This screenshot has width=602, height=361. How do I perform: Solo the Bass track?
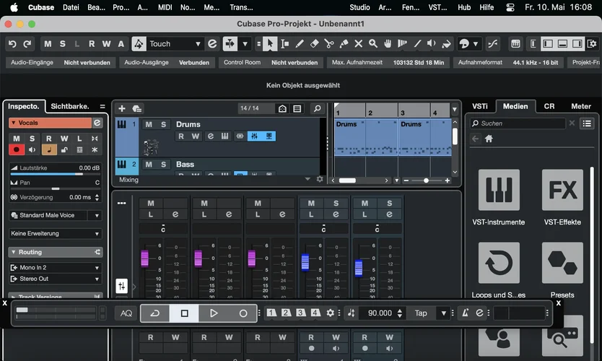point(164,165)
